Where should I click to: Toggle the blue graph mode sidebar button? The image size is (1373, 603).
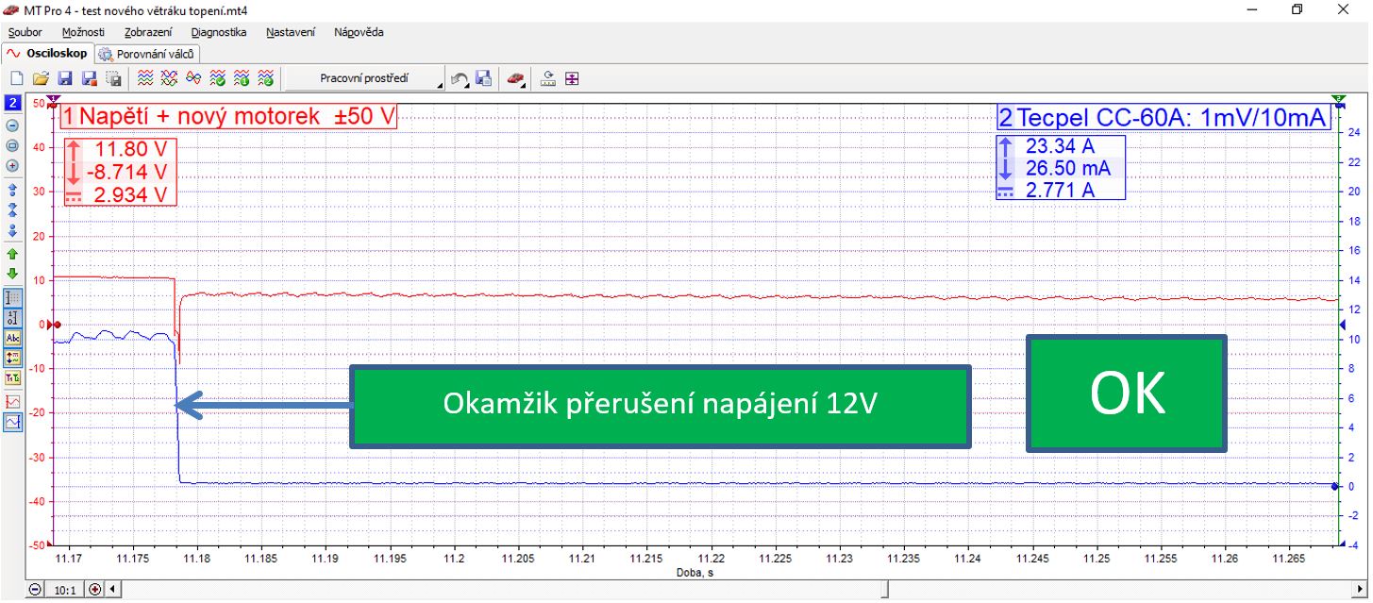(x=13, y=423)
